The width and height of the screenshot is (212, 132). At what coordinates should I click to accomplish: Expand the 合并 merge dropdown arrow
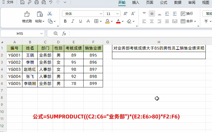(195, 21)
